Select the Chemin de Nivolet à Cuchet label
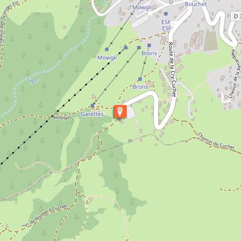Image resolution: width=241 pixels, height=241 pixels. coord(44,216)
